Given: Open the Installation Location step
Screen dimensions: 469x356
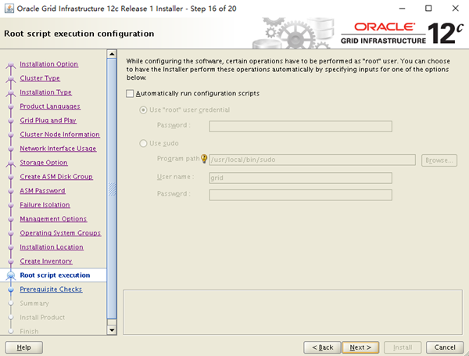Looking at the screenshot, I should click(52, 247).
